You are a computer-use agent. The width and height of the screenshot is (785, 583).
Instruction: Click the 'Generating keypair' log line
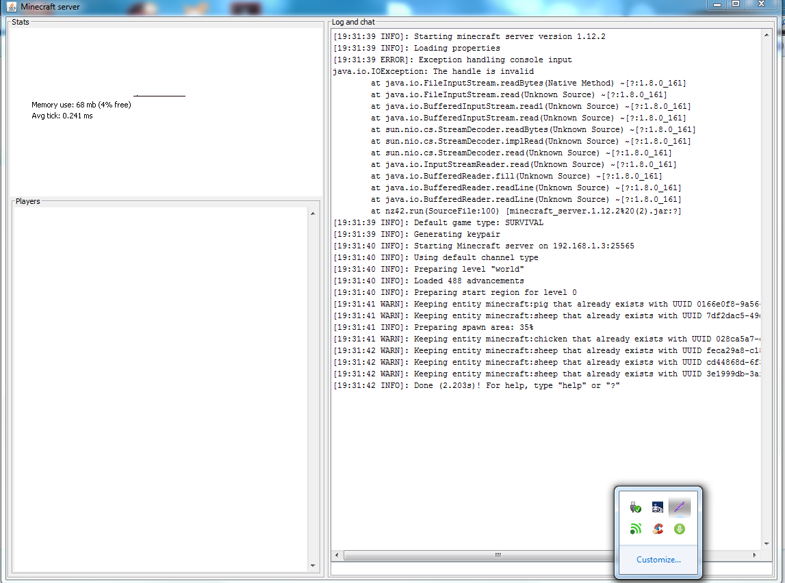[x=417, y=234]
